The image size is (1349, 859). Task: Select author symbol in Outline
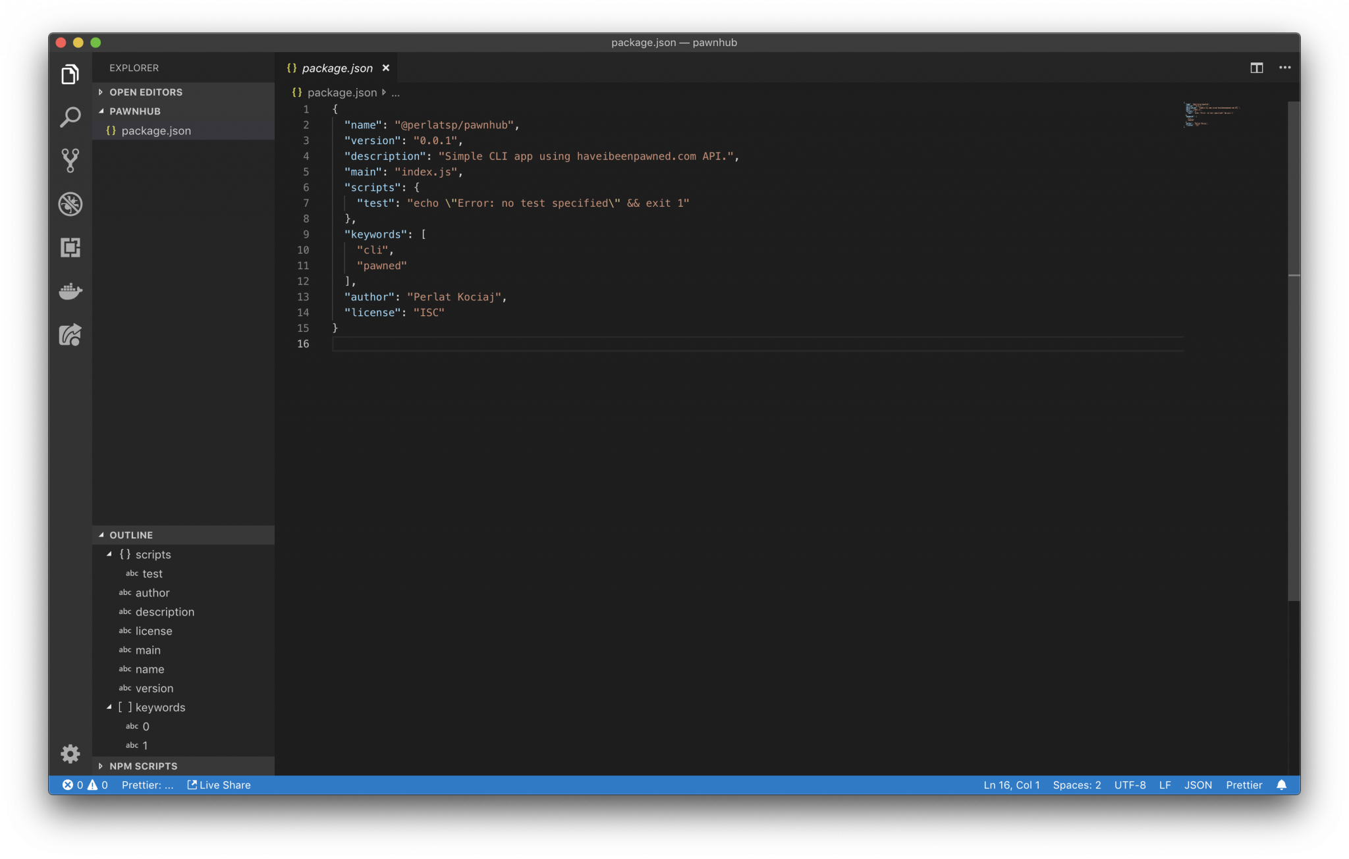pyautogui.click(x=183, y=592)
